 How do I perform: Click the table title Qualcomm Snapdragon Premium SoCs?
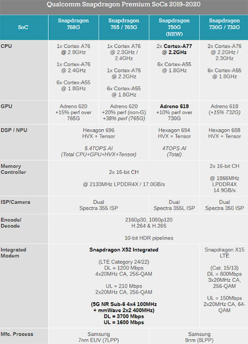124,5
